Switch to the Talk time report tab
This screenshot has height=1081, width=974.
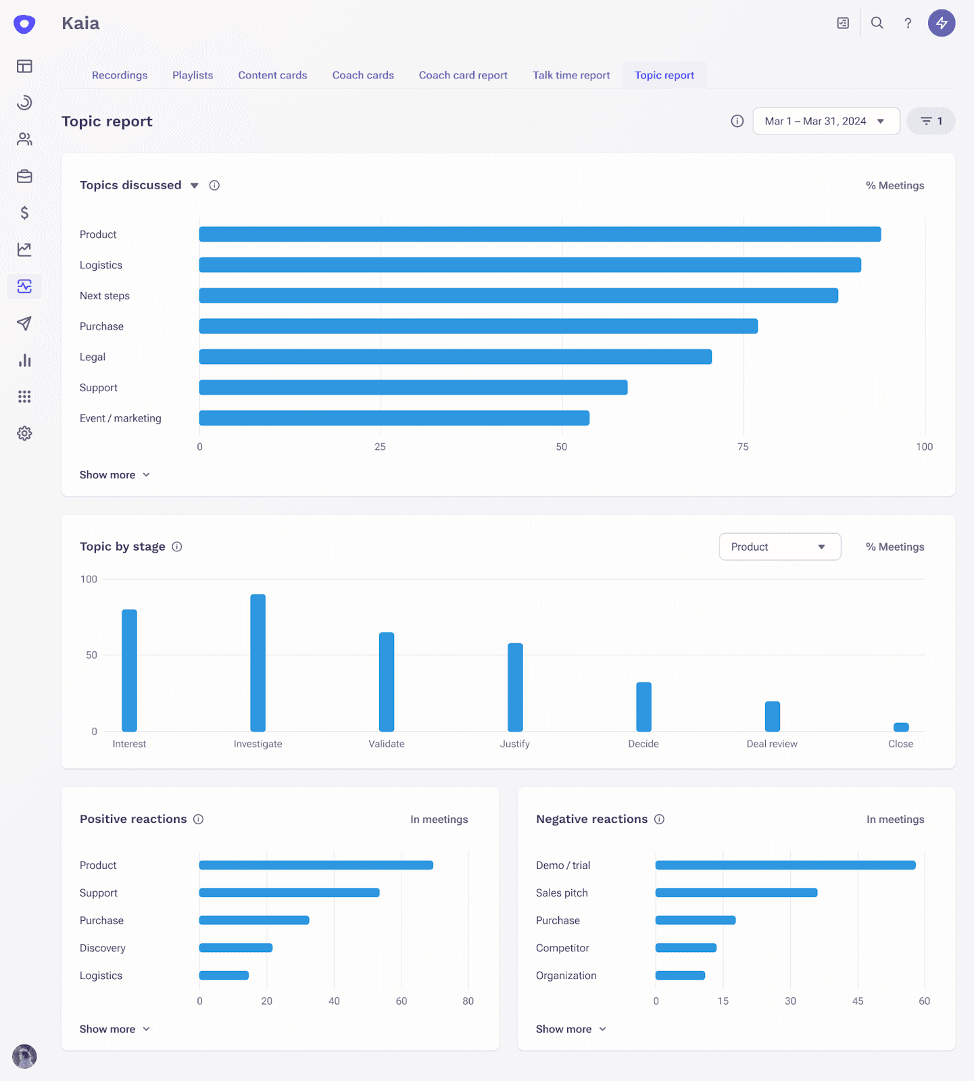(x=571, y=75)
